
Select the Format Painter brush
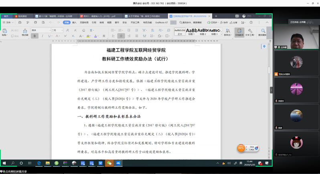25,32
